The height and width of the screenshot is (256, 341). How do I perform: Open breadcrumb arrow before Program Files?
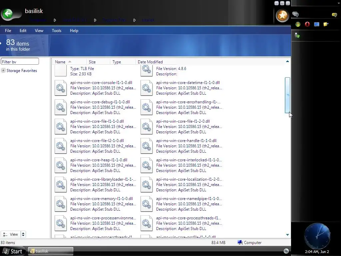coord(95,20)
